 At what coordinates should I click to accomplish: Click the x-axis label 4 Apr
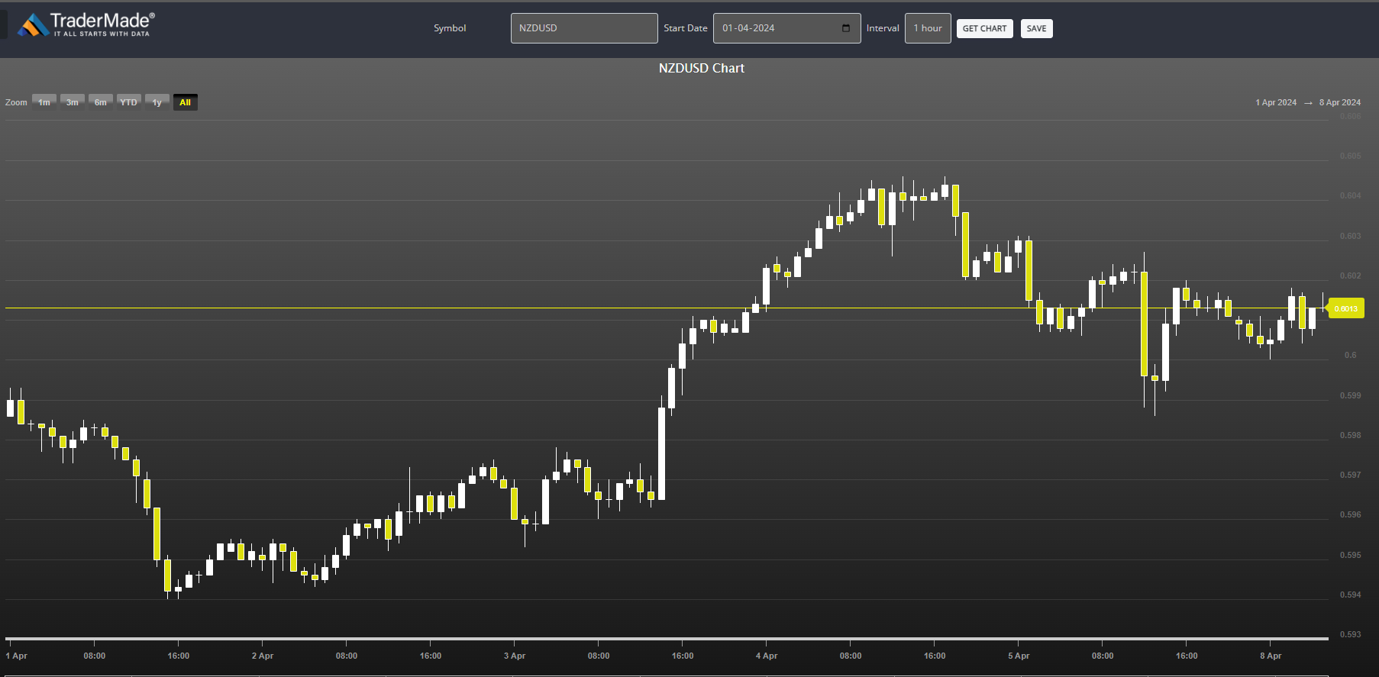pos(767,656)
